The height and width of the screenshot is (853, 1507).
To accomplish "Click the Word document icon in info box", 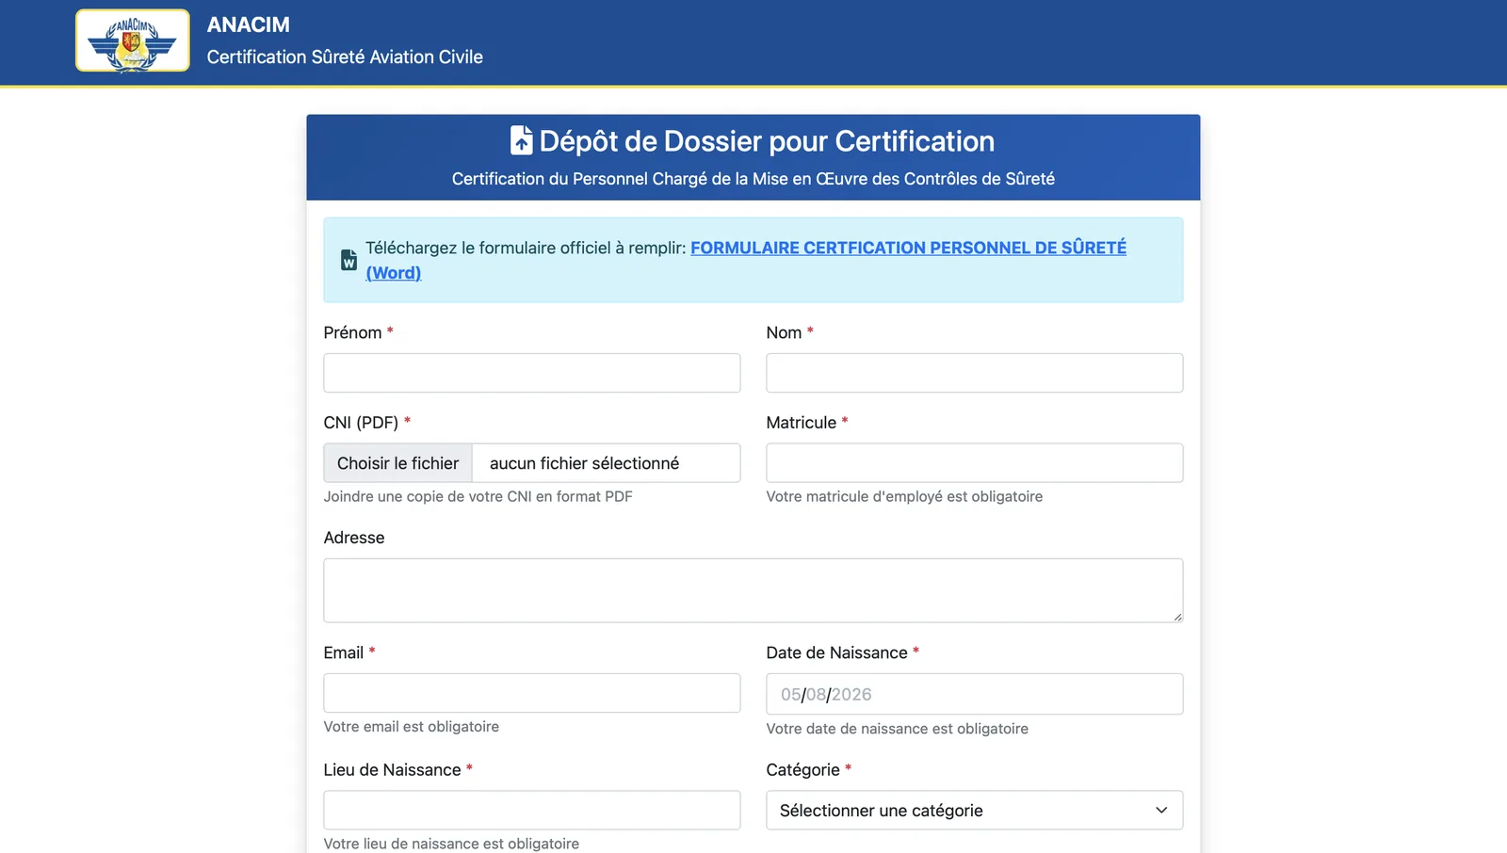I will coord(348,260).
